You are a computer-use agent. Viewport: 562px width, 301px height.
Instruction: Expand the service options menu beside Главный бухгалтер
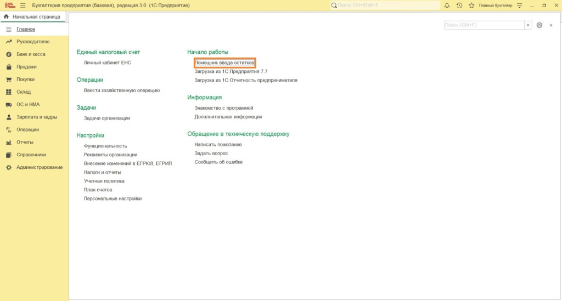pyautogui.click(x=518, y=5)
